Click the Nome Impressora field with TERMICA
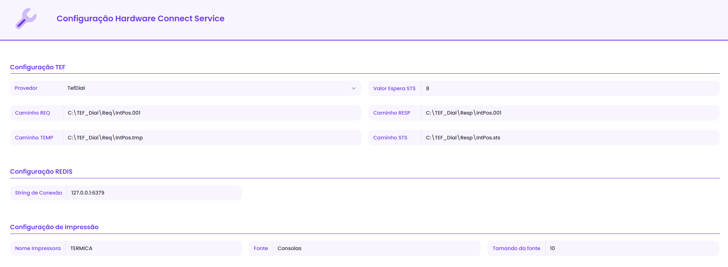 tap(153, 248)
